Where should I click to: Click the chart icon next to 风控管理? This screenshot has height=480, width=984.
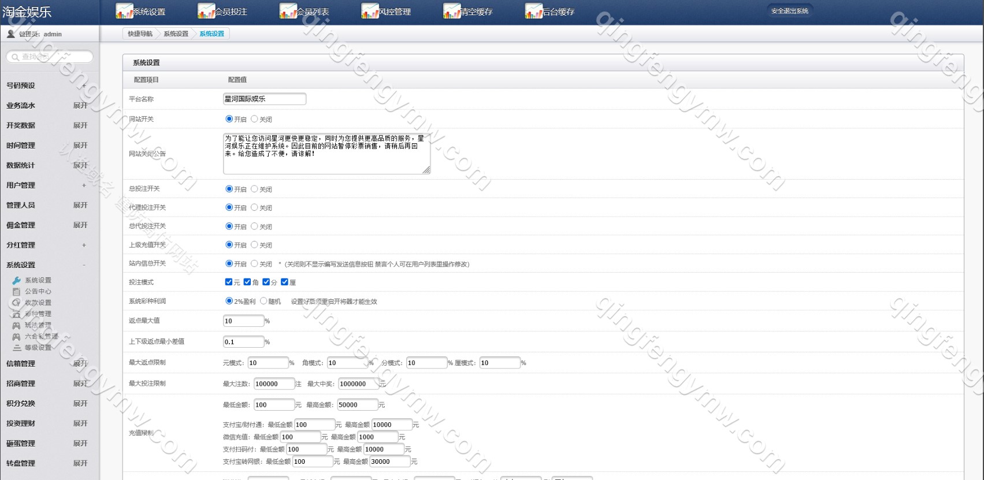[x=370, y=11]
